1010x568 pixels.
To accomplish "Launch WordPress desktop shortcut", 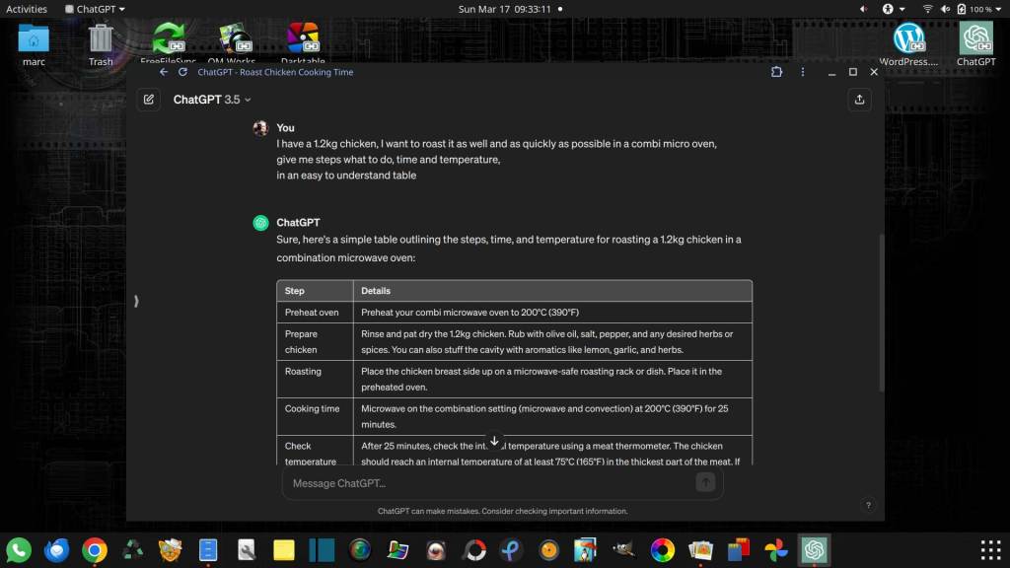I will pos(908,44).
